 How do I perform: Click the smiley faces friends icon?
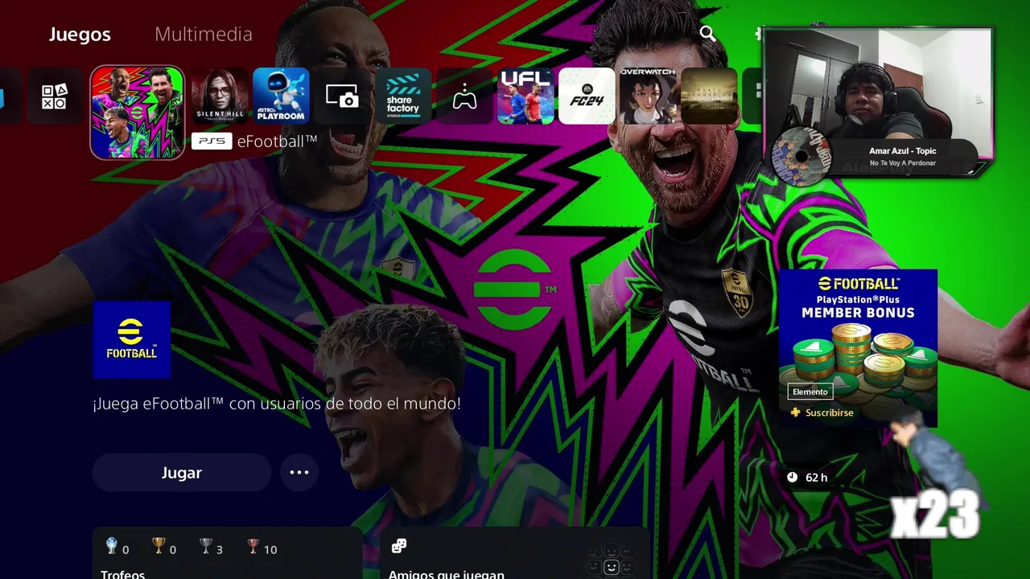click(611, 560)
